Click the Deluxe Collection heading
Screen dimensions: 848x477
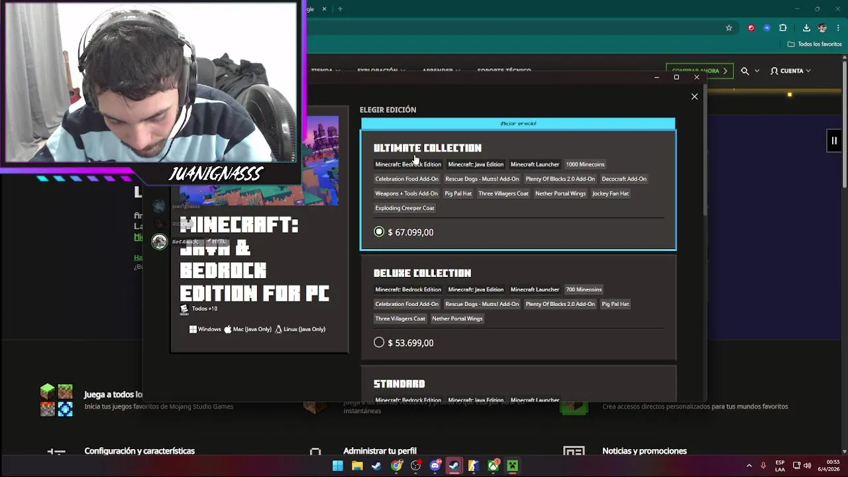click(422, 273)
